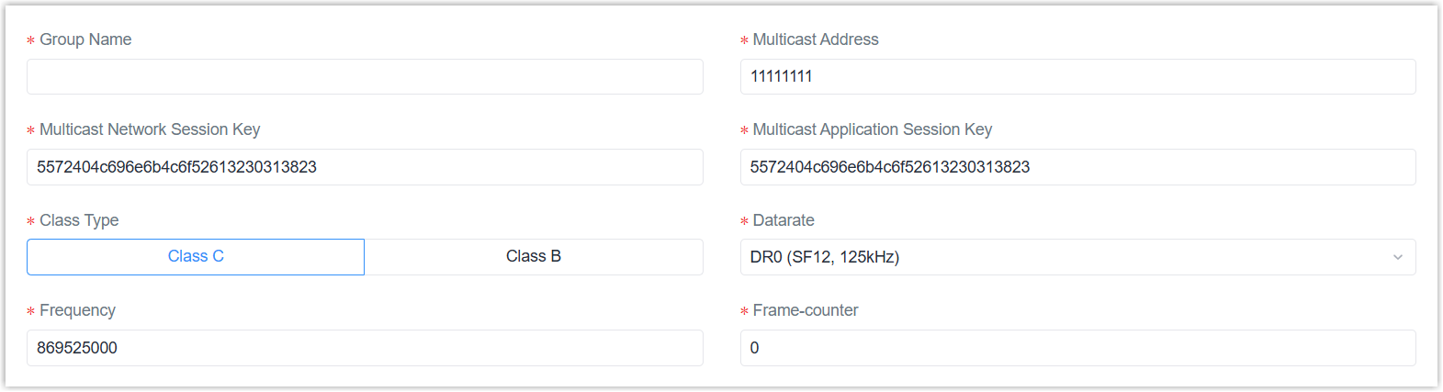Screen dimensions: 1443x392
Task: Select the Class C option
Action: point(196,257)
